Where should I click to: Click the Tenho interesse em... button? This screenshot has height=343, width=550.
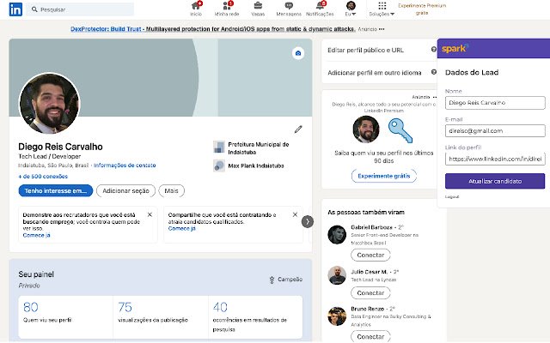pyautogui.click(x=55, y=190)
